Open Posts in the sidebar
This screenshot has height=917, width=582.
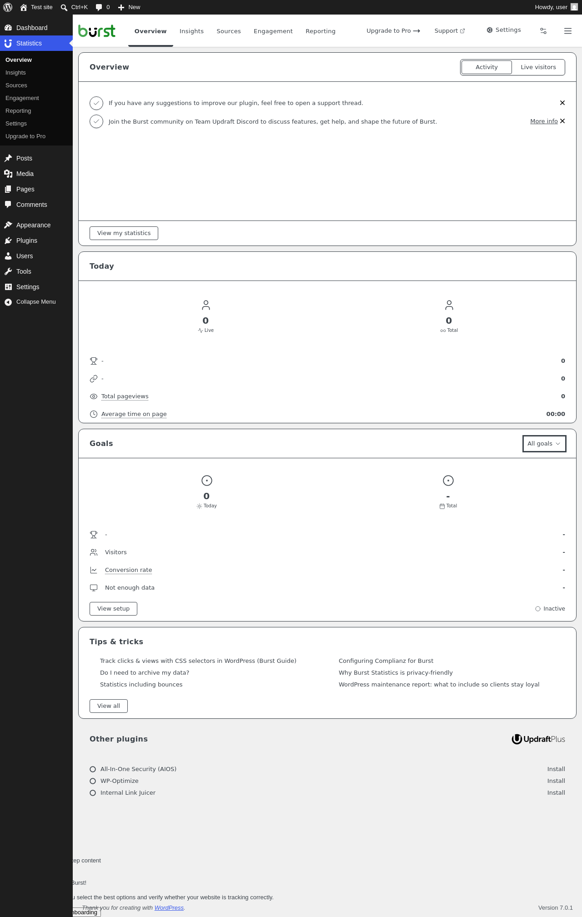tap(36, 158)
